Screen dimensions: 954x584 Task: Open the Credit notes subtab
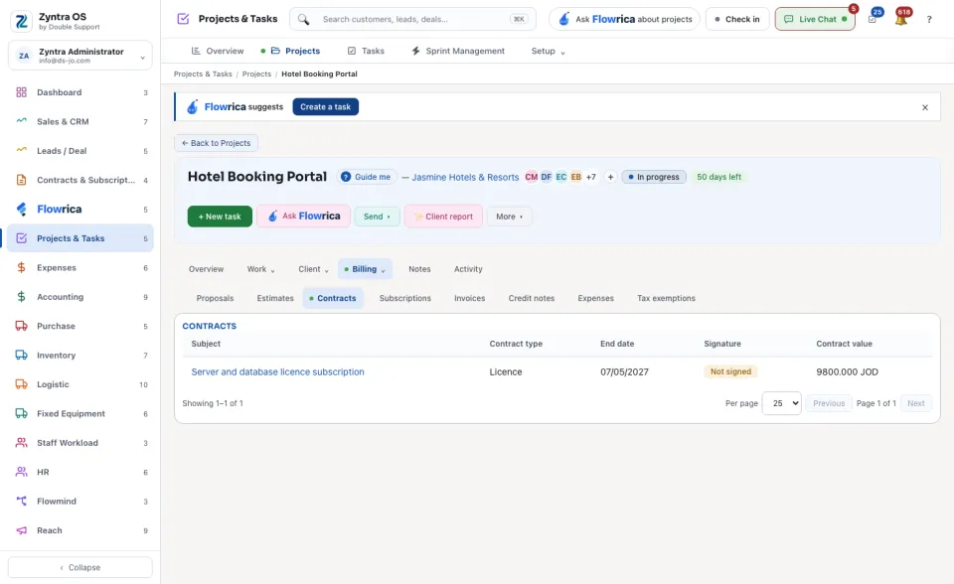click(x=531, y=298)
